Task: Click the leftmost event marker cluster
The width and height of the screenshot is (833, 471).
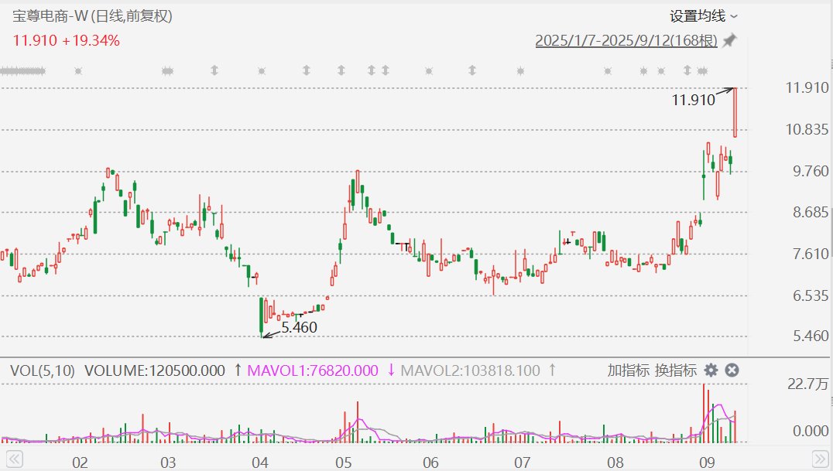Action: 22,71
